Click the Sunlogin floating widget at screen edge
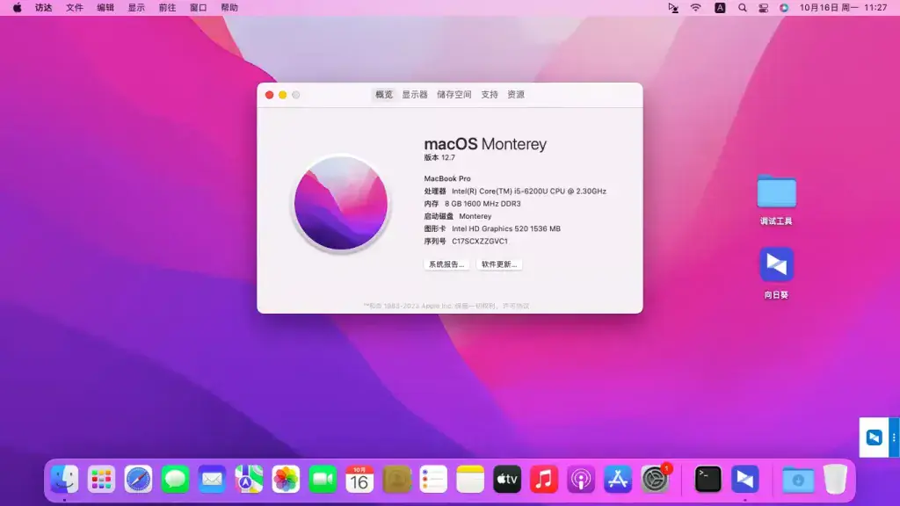900x506 pixels. click(x=874, y=437)
